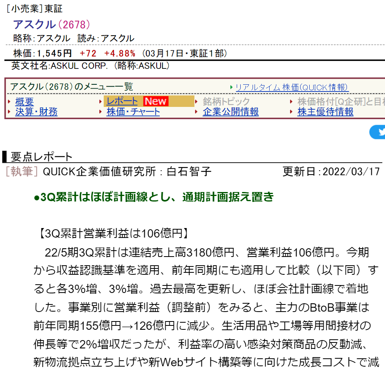Open the 決算・財務 menu link
This screenshot has height=369, width=385.
tap(36, 112)
